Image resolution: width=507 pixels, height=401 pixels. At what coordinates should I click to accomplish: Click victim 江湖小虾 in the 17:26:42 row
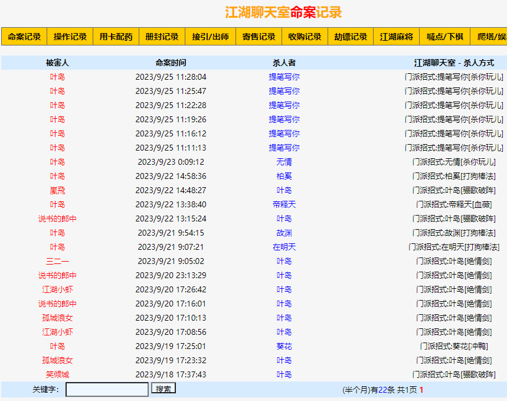pos(57,289)
